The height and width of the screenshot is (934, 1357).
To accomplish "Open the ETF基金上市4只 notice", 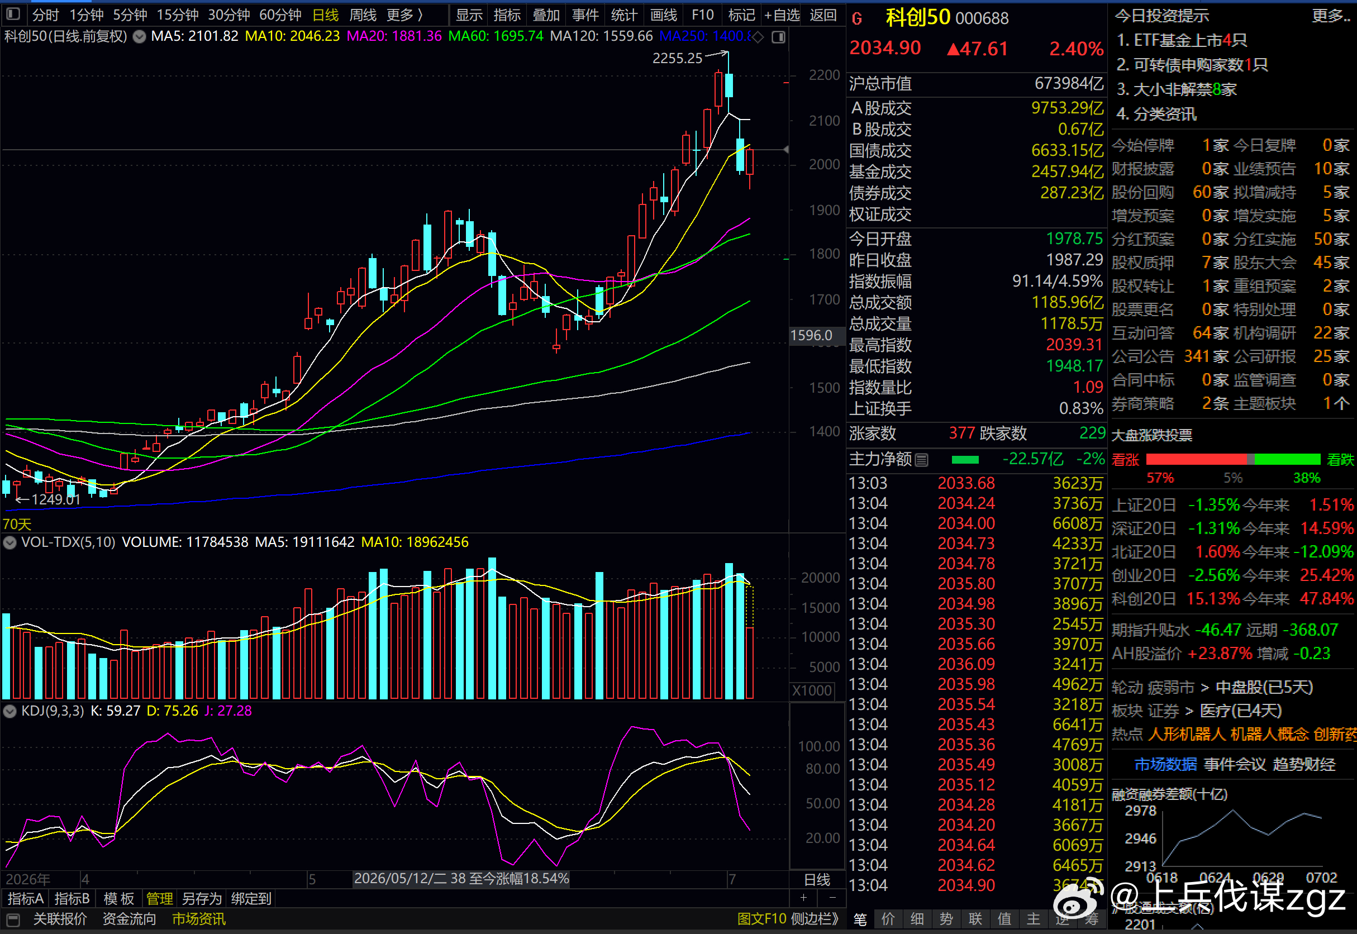I will pyautogui.click(x=1182, y=40).
